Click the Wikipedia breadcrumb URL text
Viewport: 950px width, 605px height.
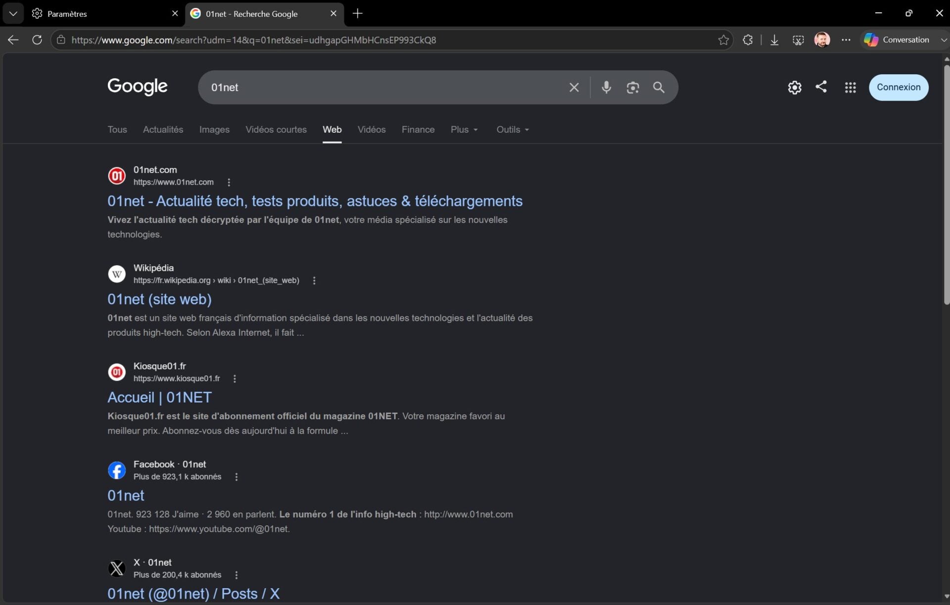(216, 280)
